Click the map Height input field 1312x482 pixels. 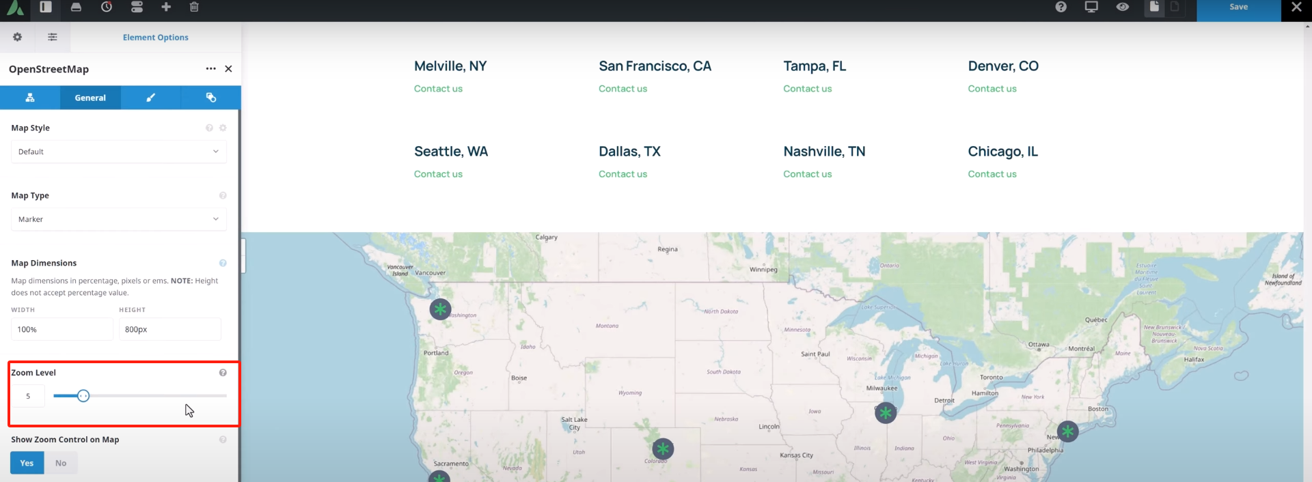point(169,329)
